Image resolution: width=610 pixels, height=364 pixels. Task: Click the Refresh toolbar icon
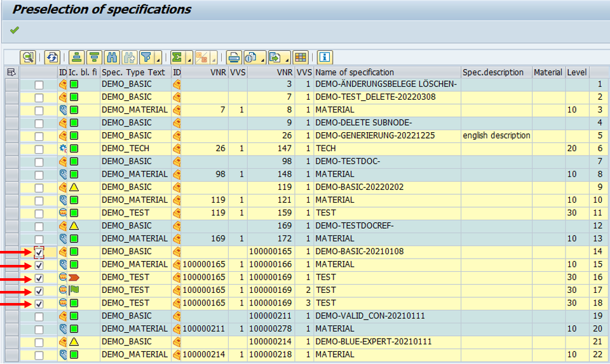[52, 57]
